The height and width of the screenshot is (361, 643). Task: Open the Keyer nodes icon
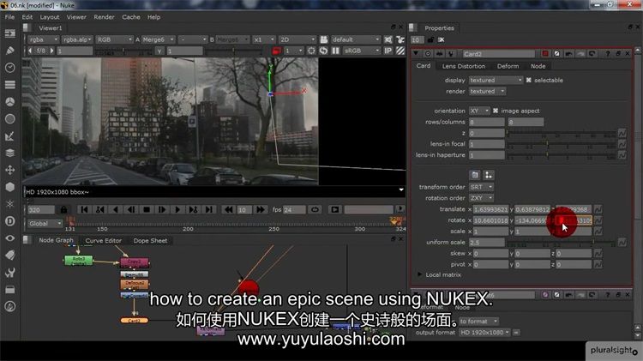(x=10, y=135)
